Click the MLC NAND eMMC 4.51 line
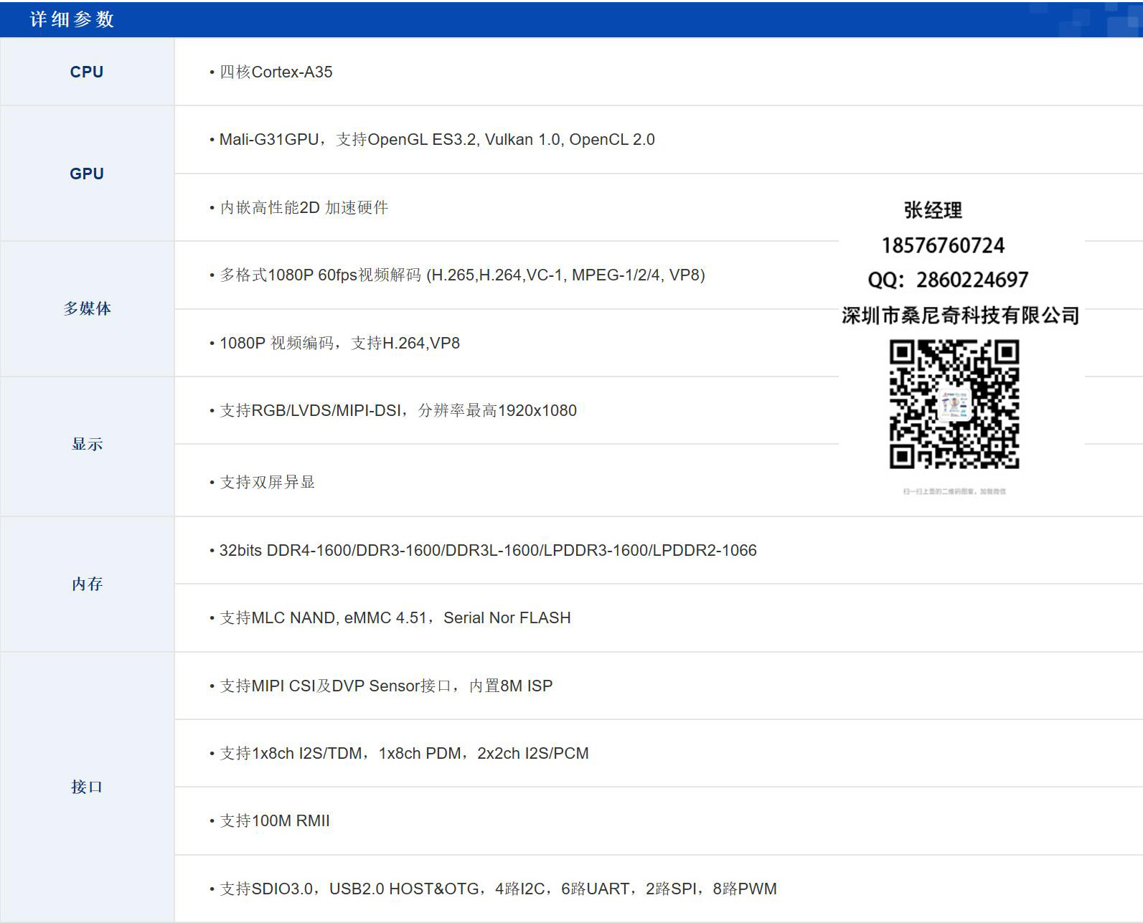This screenshot has width=1143, height=923. tap(395, 617)
